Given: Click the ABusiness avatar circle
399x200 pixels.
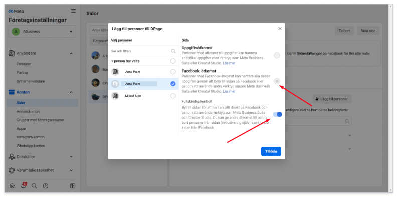Looking at the screenshot, I should (16, 31).
